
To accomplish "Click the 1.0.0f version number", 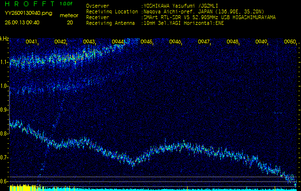I will pos(67,4).
